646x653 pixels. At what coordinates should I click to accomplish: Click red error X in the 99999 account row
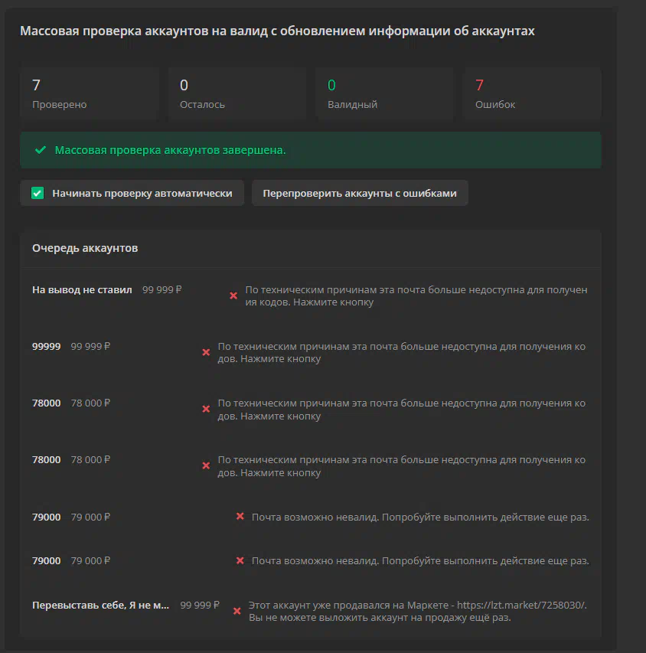pos(206,352)
